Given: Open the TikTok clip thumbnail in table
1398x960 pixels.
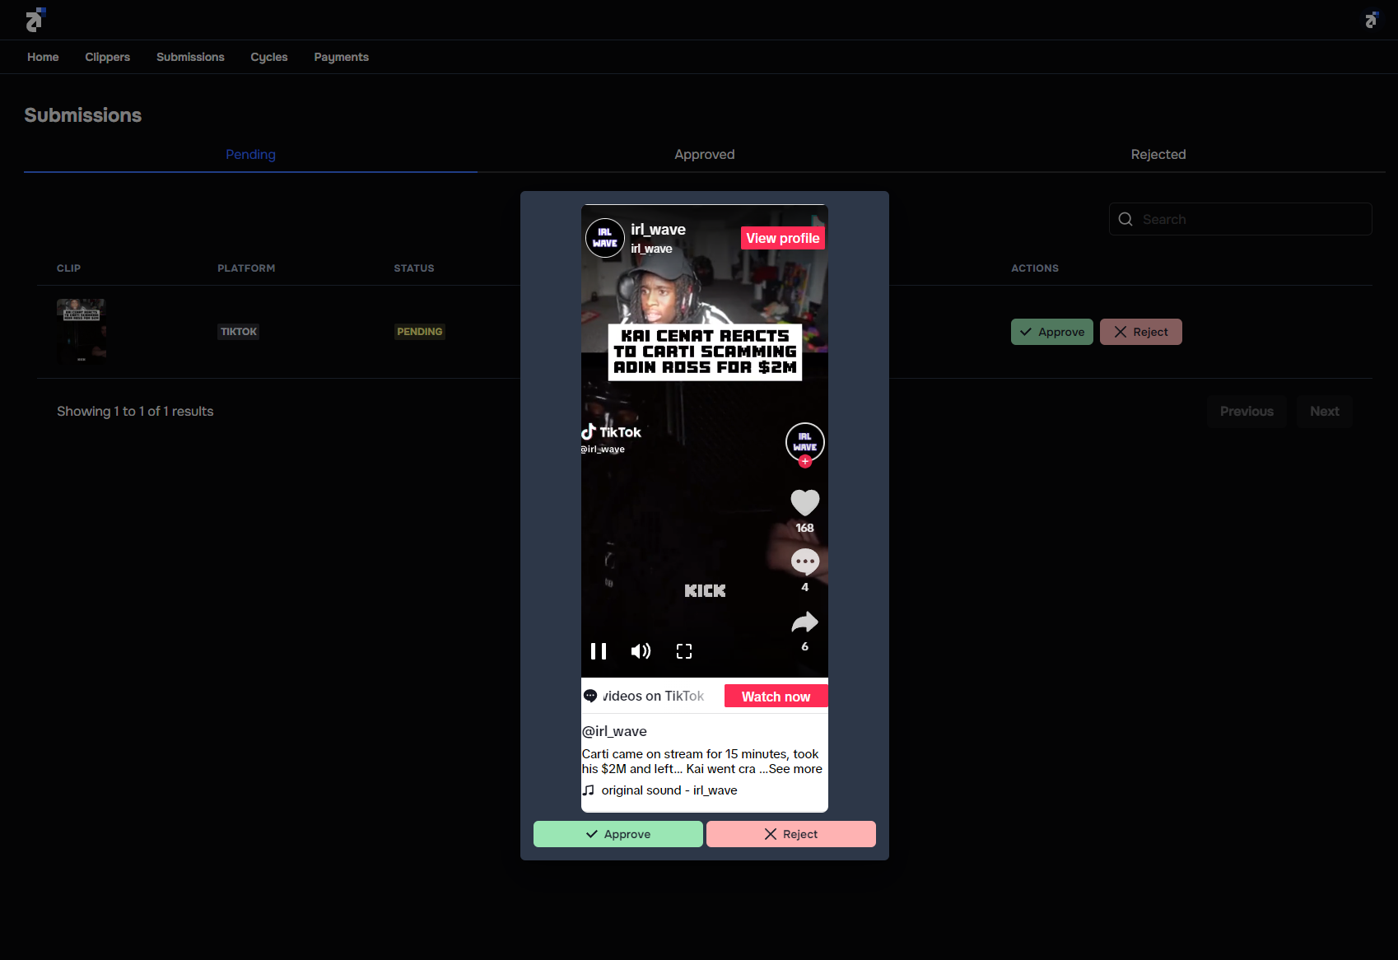Looking at the screenshot, I should pos(82,331).
